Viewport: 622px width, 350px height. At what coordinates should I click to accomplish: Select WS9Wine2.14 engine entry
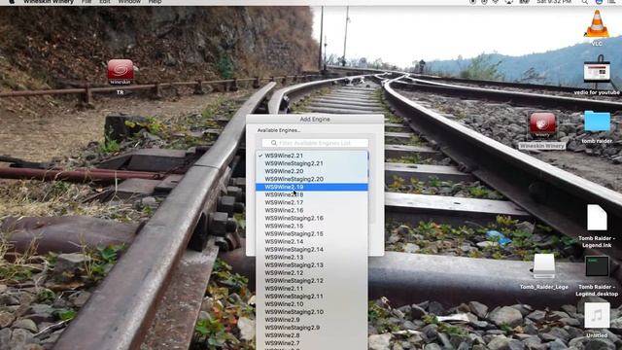tap(312, 242)
